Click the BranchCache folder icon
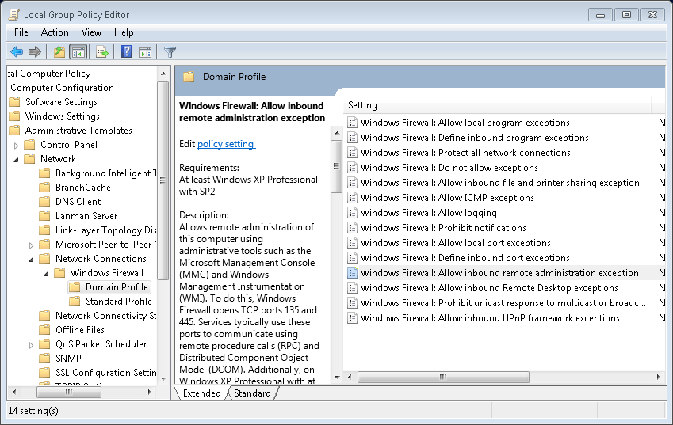Screen dimensions: 673x425 click(44, 188)
